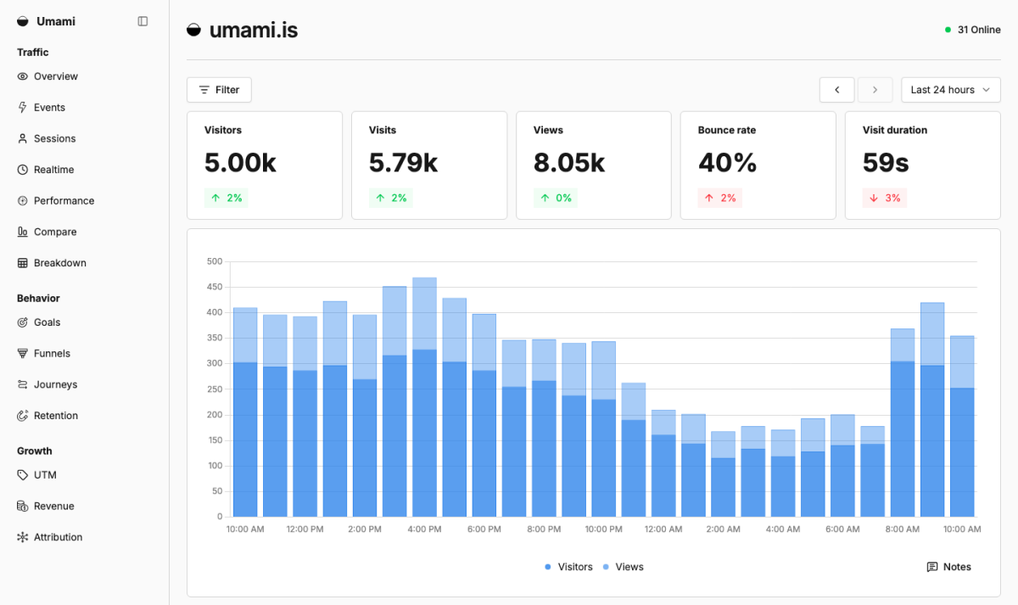Click the Compare chart icon
This screenshot has height=605, width=1018.
23,232
